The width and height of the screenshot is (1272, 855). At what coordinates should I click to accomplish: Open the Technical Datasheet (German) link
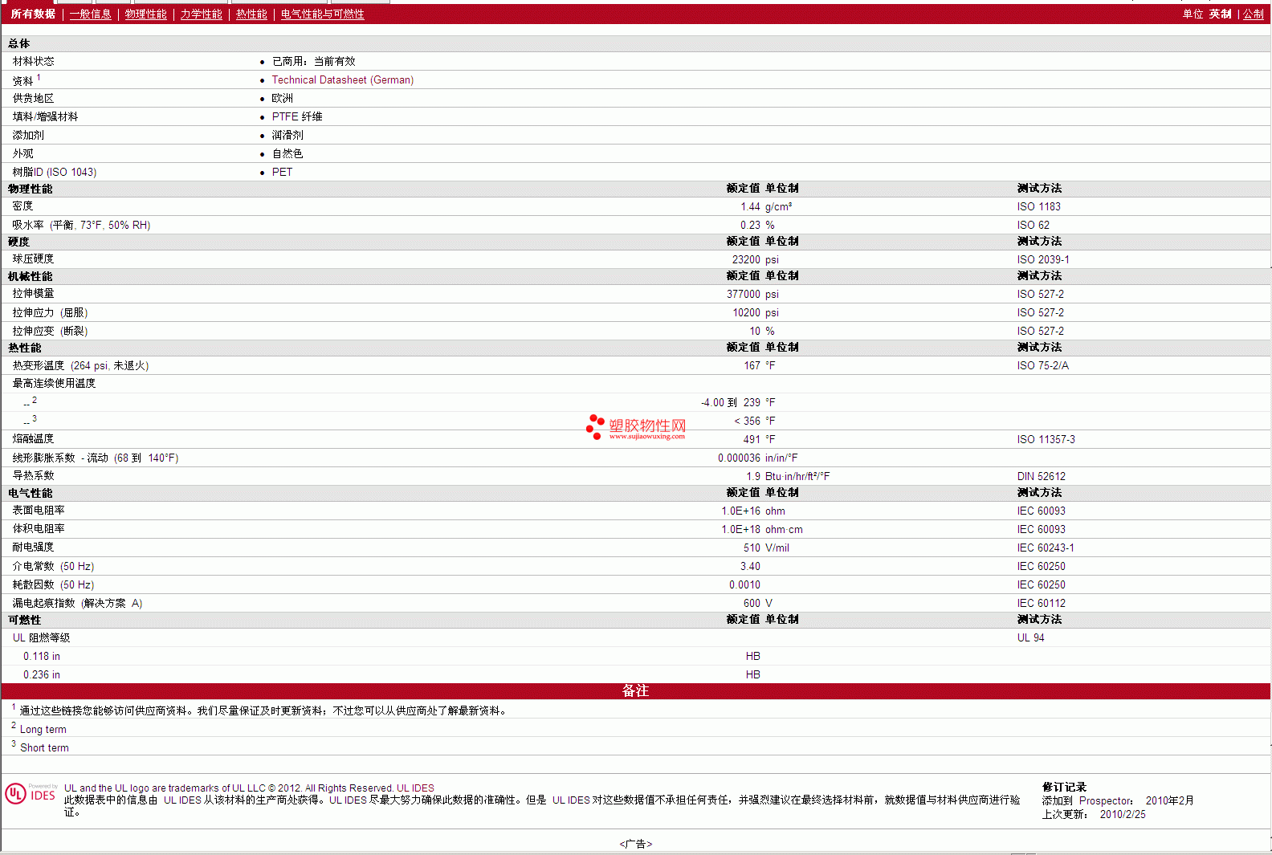click(x=343, y=80)
